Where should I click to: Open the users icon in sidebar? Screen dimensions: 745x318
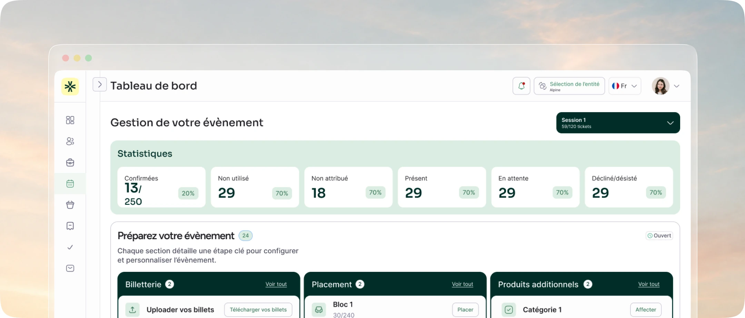70,141
